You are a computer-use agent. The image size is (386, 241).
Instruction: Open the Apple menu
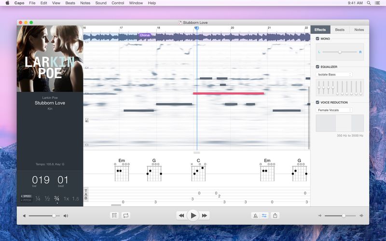tap(7, 3)
